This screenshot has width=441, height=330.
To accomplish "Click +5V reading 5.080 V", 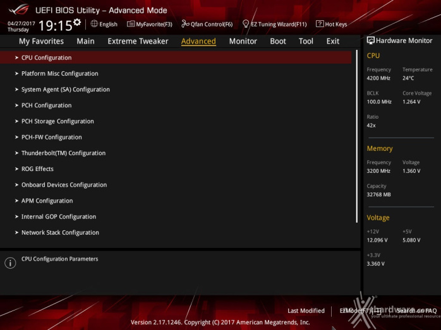I will click(411, 240).
